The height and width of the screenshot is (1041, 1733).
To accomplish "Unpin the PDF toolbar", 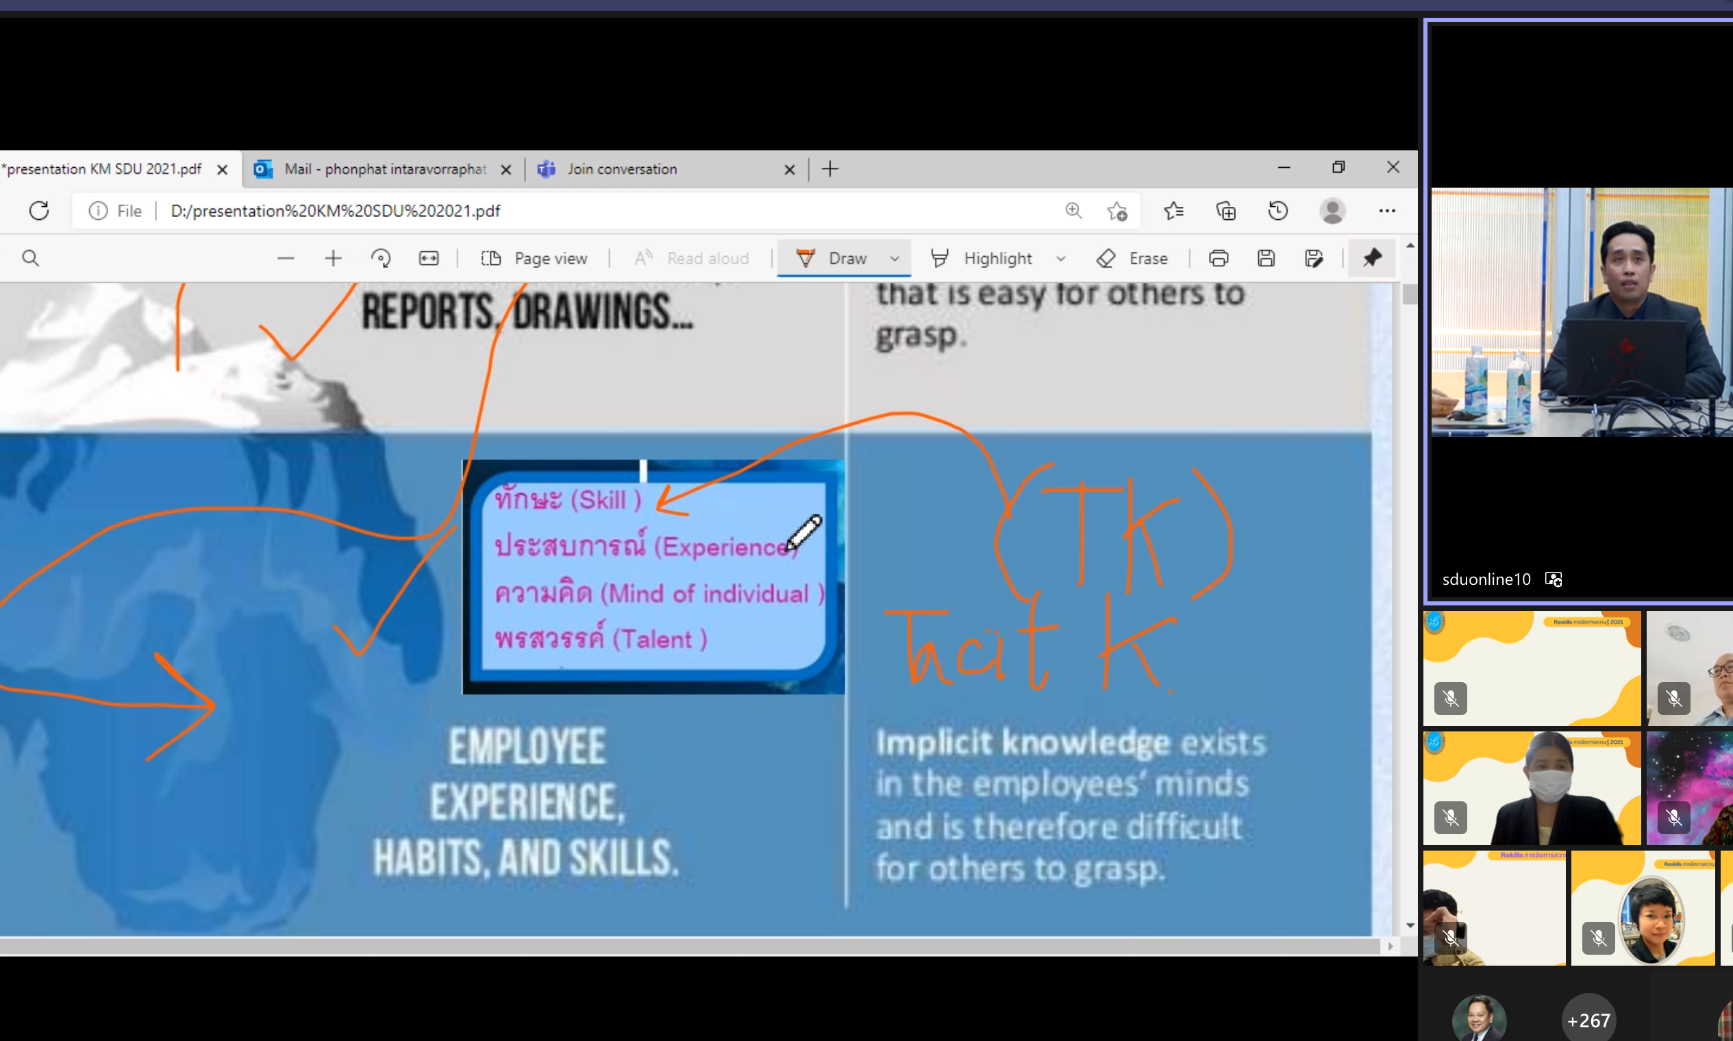I will 1373,258.
